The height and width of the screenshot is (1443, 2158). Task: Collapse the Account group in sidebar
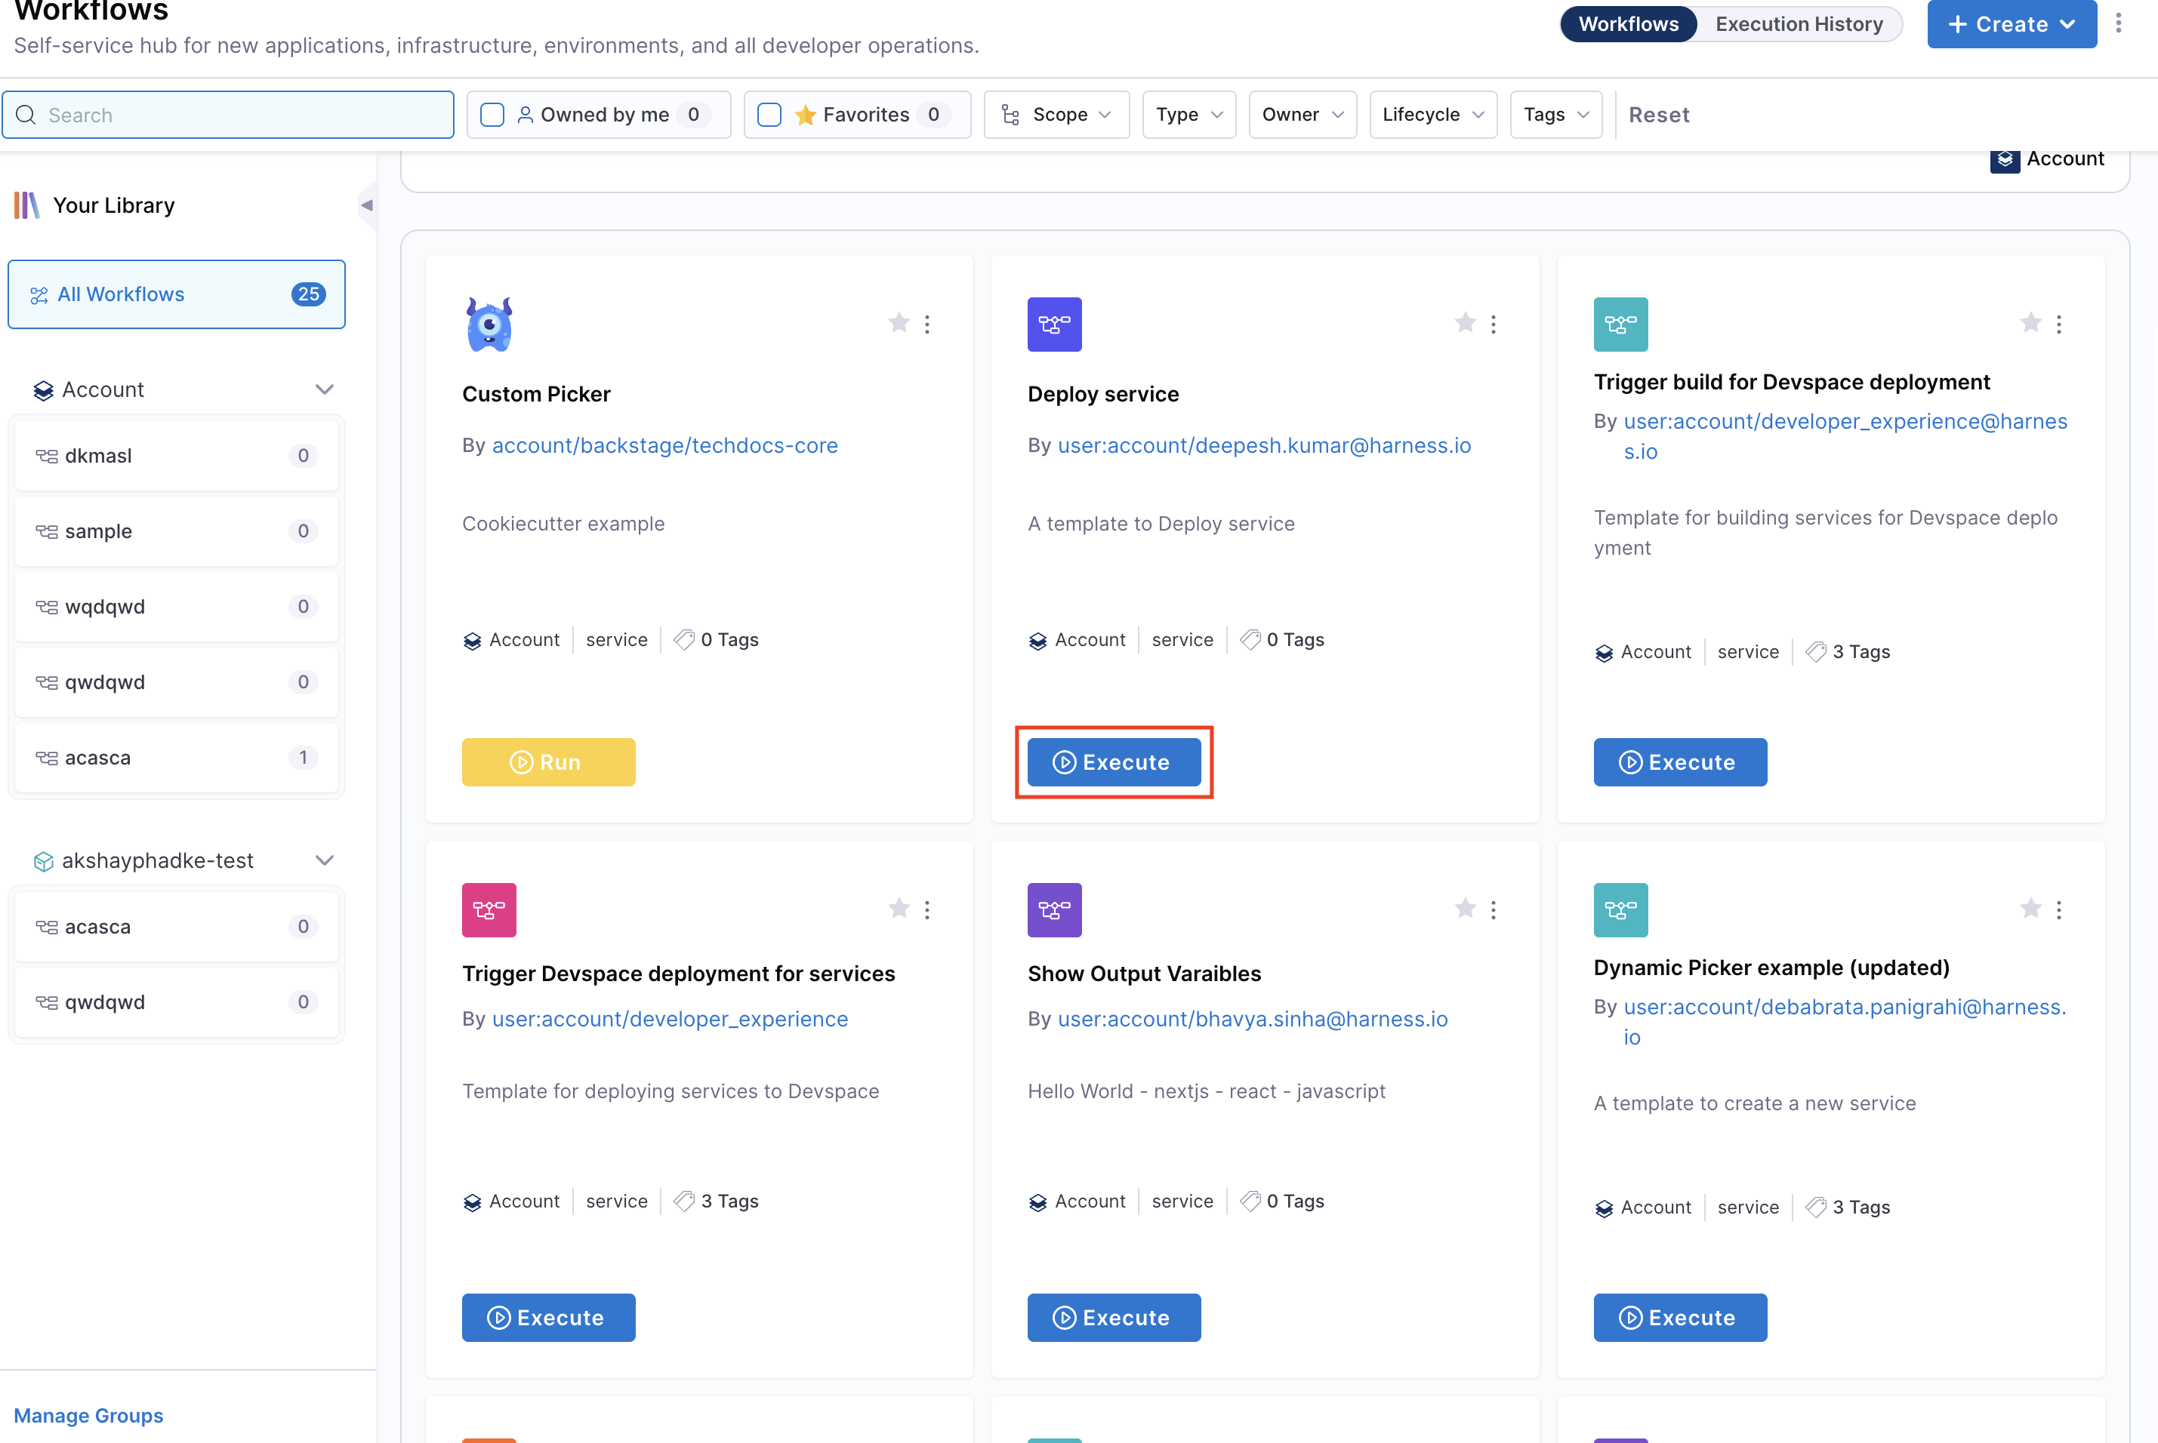[x=324, y=389]
